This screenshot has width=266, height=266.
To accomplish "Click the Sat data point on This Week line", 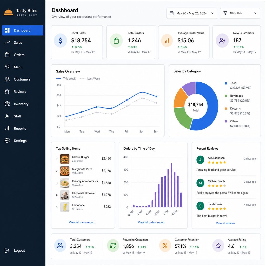I will [x=142, y=92].
